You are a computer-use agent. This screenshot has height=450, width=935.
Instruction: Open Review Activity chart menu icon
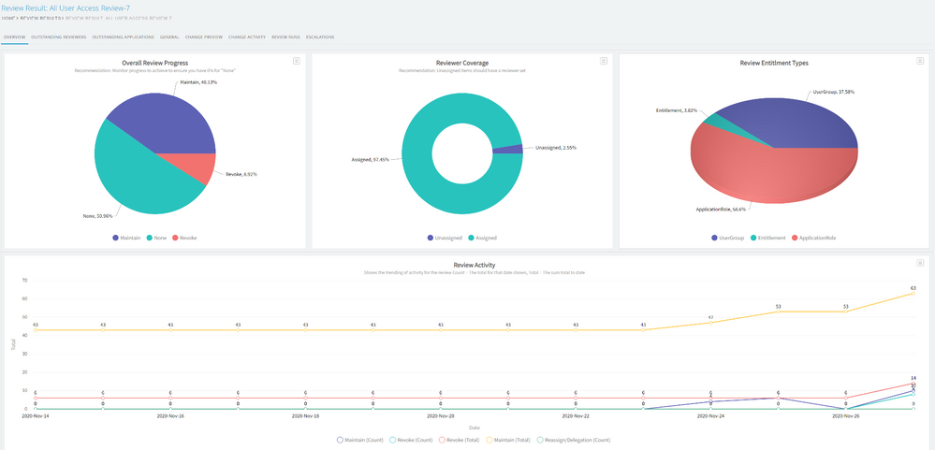point(921,263)
